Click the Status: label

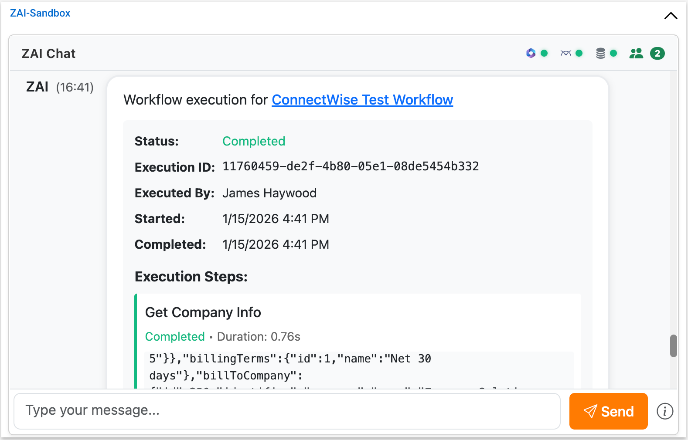(x=157, y=141)
